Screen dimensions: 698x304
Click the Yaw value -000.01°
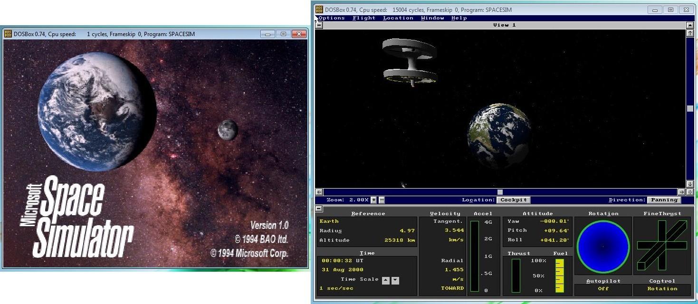coord(555,221)
